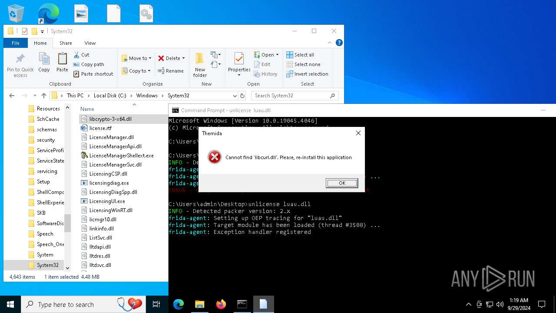This screenshot has width=556, height=313.
Task: Click OK in the Themida error dialog
Action: 342,183
